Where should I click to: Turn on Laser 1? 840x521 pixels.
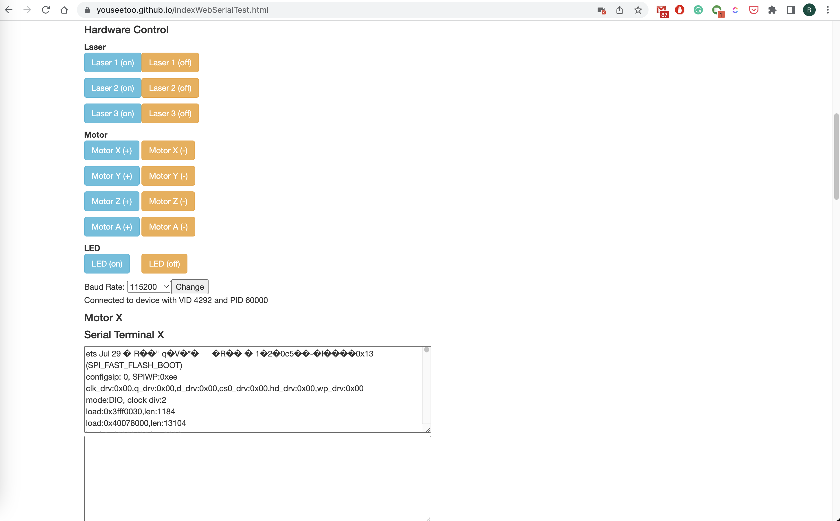coord(112,62)
